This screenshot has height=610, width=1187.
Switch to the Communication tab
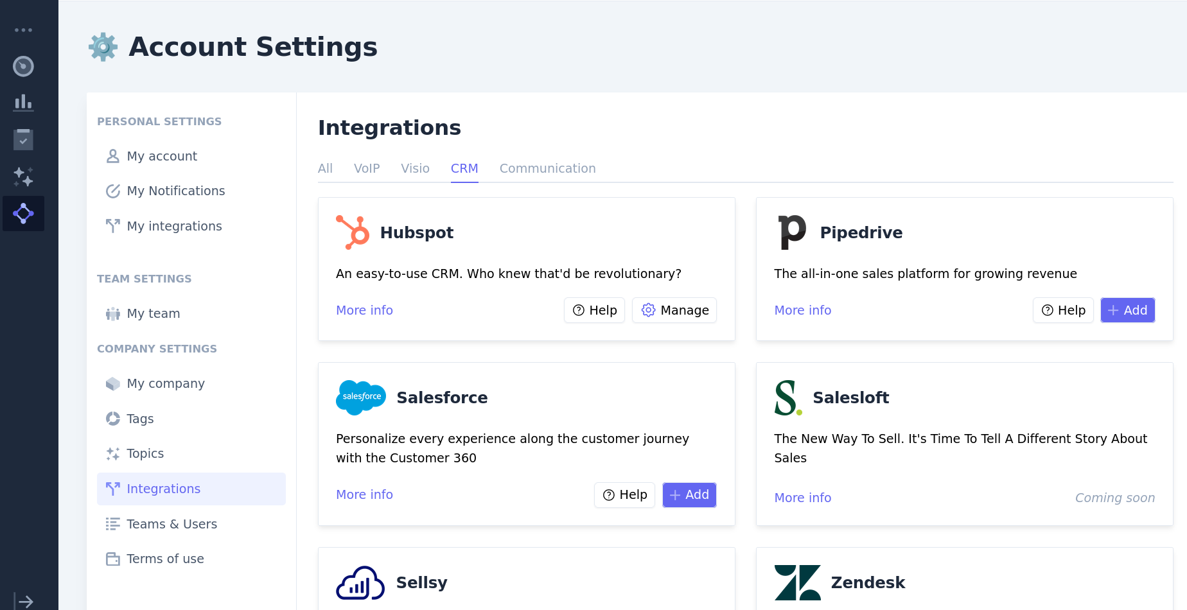[x=547, y=168]
